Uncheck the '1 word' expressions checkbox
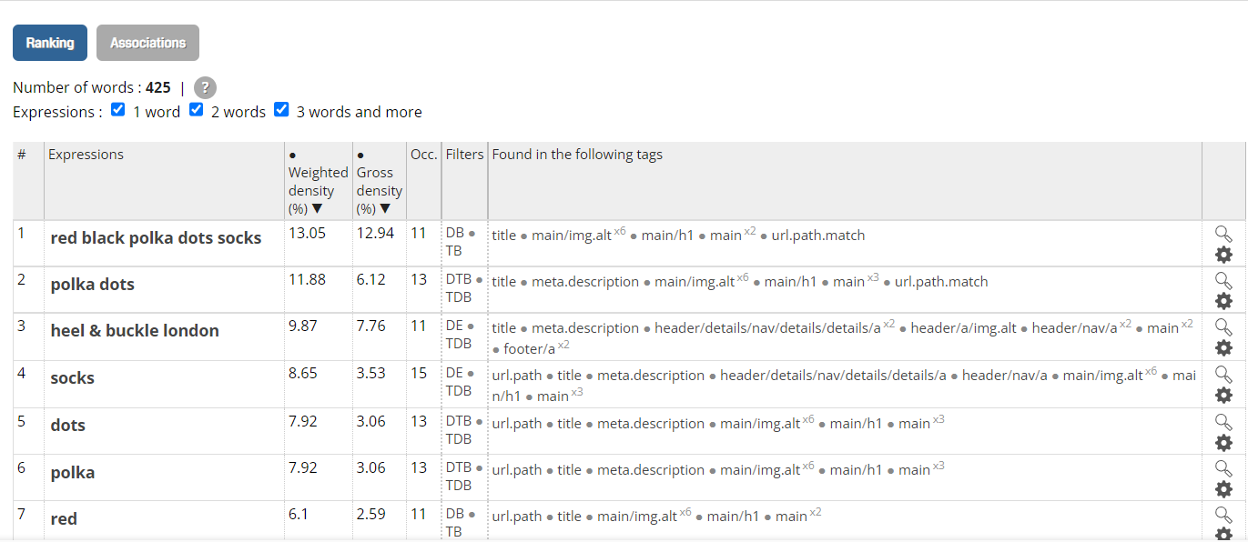The width and height of the screenshot is (1248, 542). (x=118, y=110)
